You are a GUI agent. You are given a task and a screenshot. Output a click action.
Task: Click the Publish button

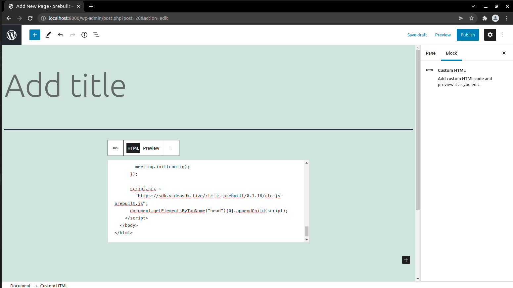pyautogui.click(x=468, y=35)
